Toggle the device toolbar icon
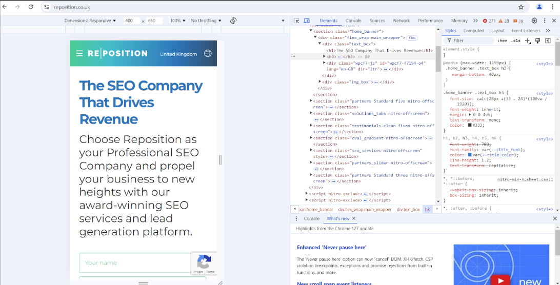This screenshot has height=285, width=560. pyautogui.click(x=307, y=21)
